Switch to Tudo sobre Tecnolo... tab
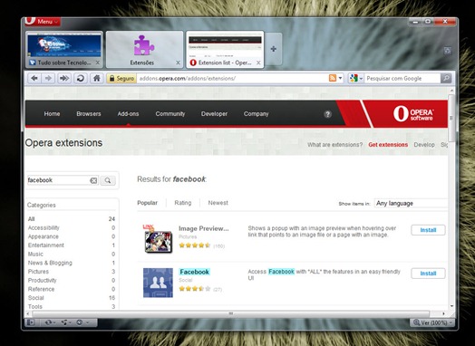 click(x=64, y=49)
